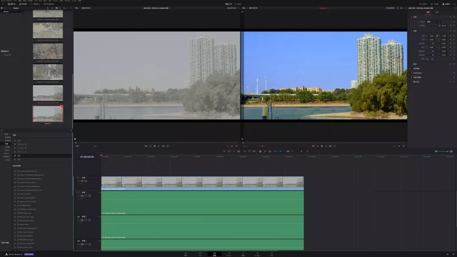The image size is (457, 257).
Task: Select the Timeline 1 thumbnail in Media Pool
Action: [48, 114]
